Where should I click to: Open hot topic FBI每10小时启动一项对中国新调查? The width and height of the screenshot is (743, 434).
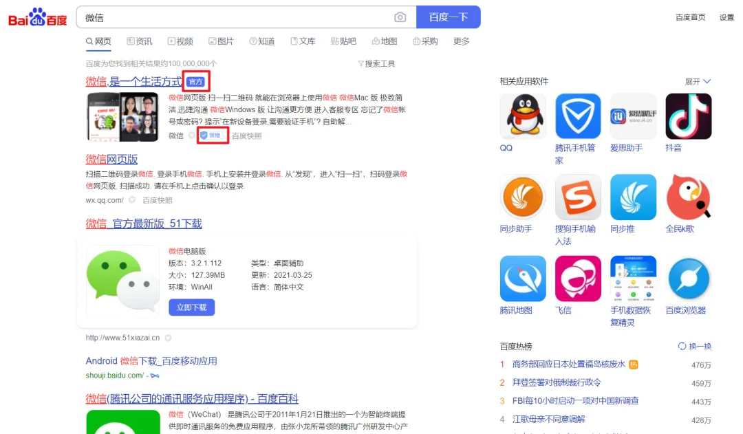[x=575, y=401]
